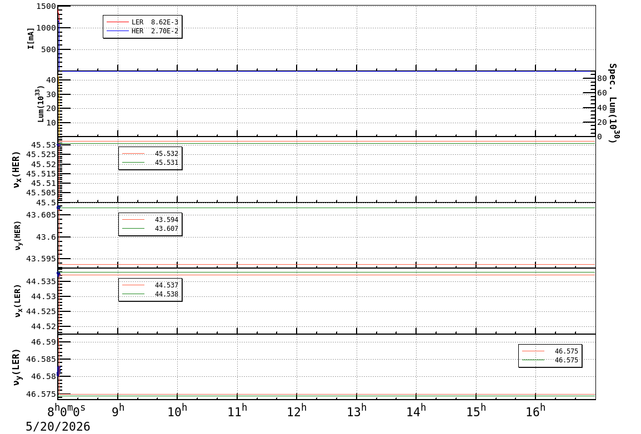Click the 44.535 tick in νx(LER) plot
The width and height of the screenshot is (641, 434).
[x=41, y=281]
